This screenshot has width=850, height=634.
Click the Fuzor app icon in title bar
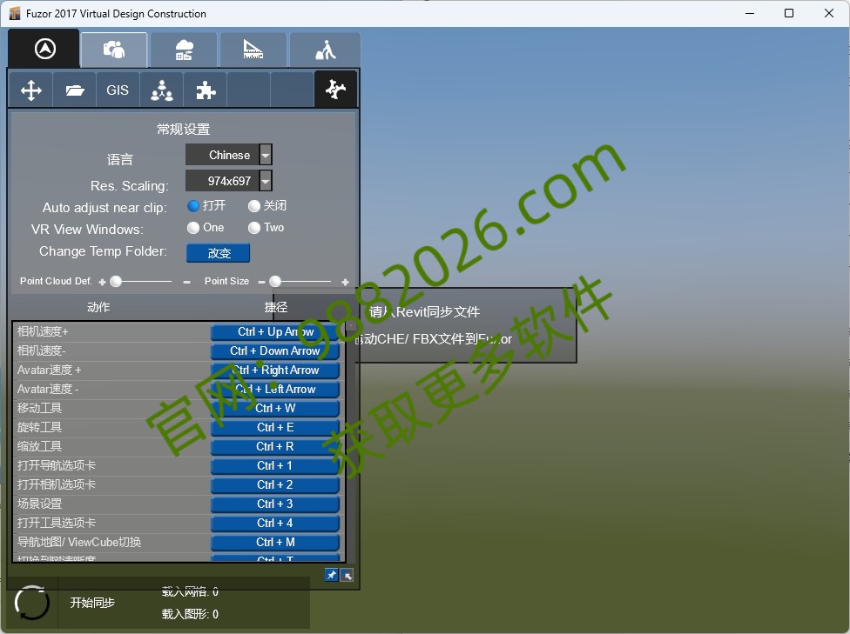coord(15,13)
